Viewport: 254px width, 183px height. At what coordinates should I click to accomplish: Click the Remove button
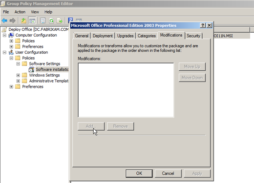pyautogui.click(x=121, y=126)
